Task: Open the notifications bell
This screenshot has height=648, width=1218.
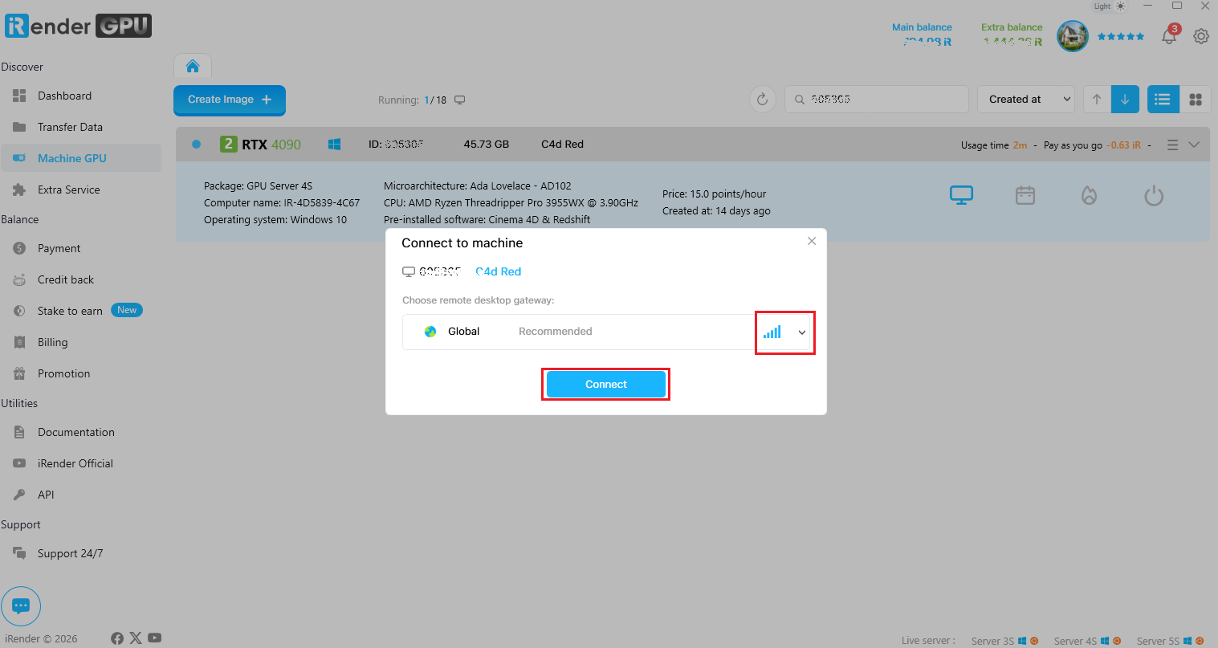Action: click(x=1169, y=36)
